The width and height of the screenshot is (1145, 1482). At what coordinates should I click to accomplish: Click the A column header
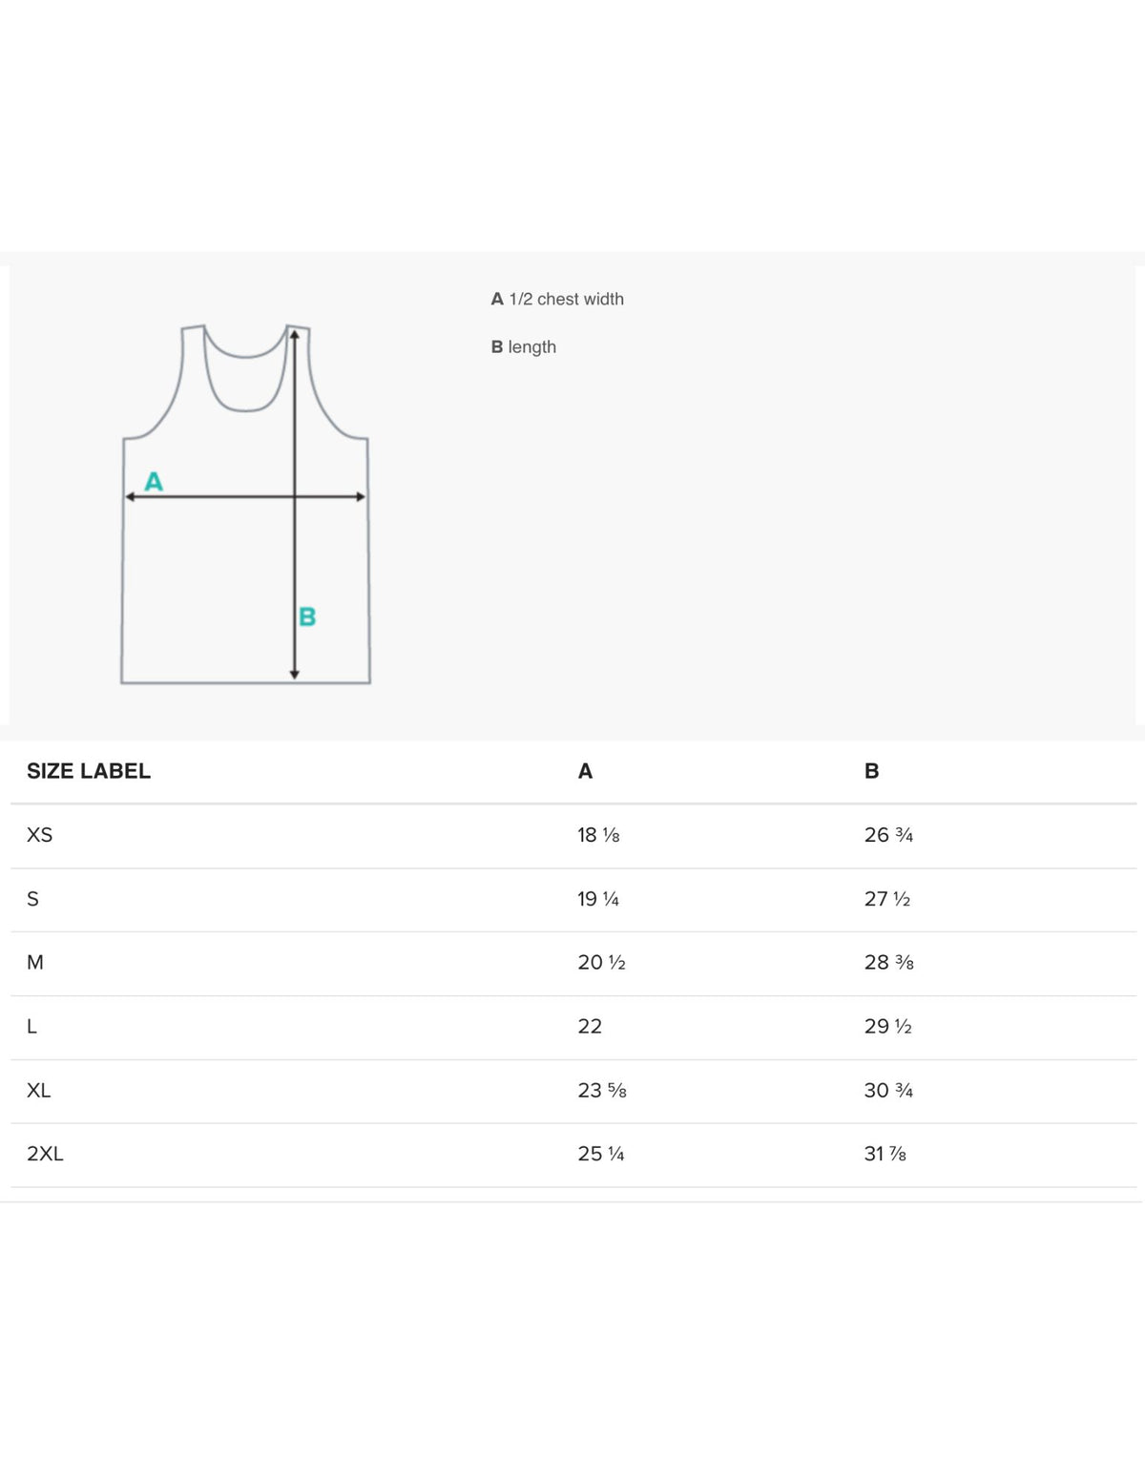[585, 771]
